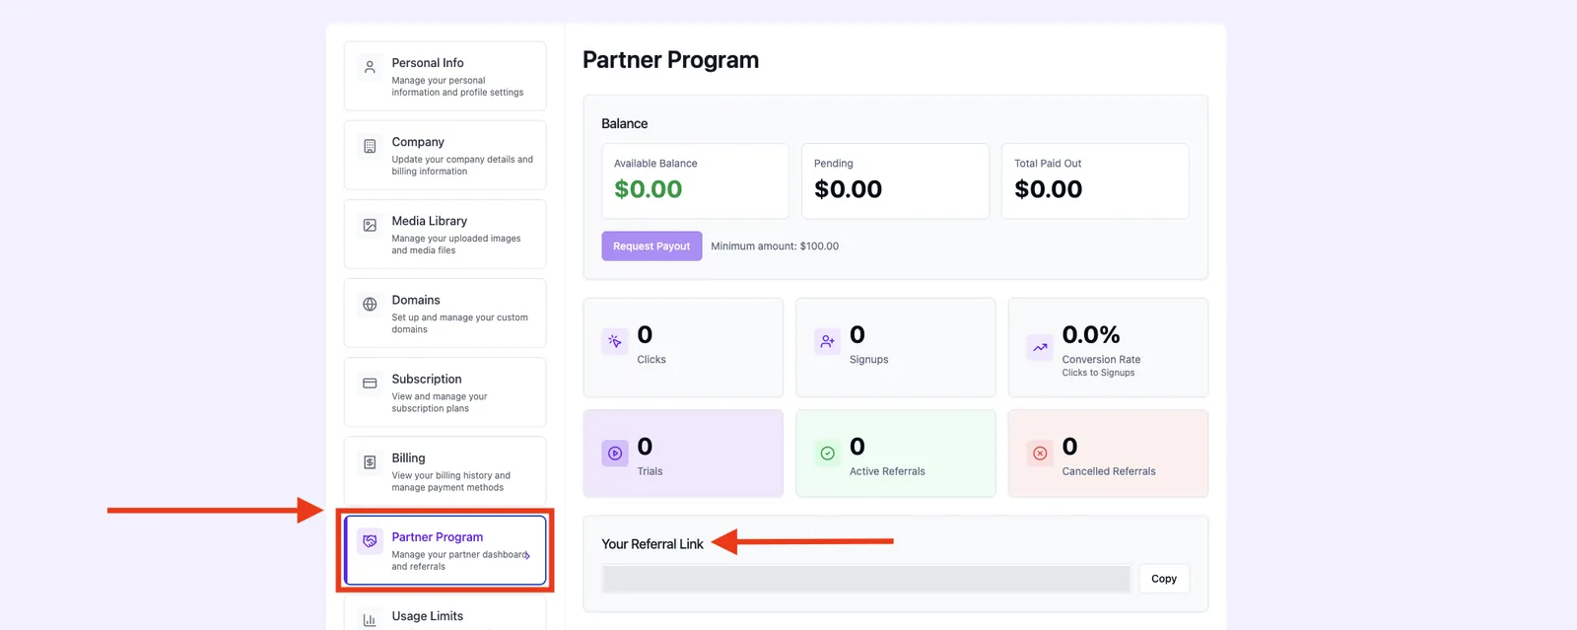The width and height of the screenshot is (1577, 630).
Task: Click the Request Payout button
Action: [651, 246]
